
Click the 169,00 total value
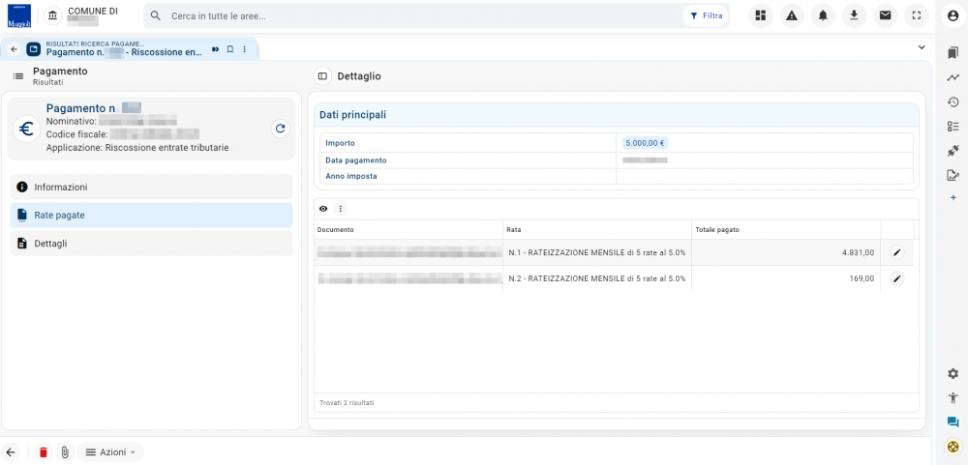click(x=862, y=278)
